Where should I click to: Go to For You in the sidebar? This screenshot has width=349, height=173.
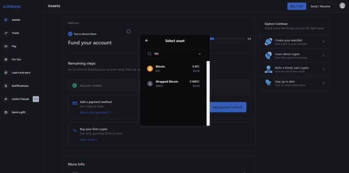(16, 59)
